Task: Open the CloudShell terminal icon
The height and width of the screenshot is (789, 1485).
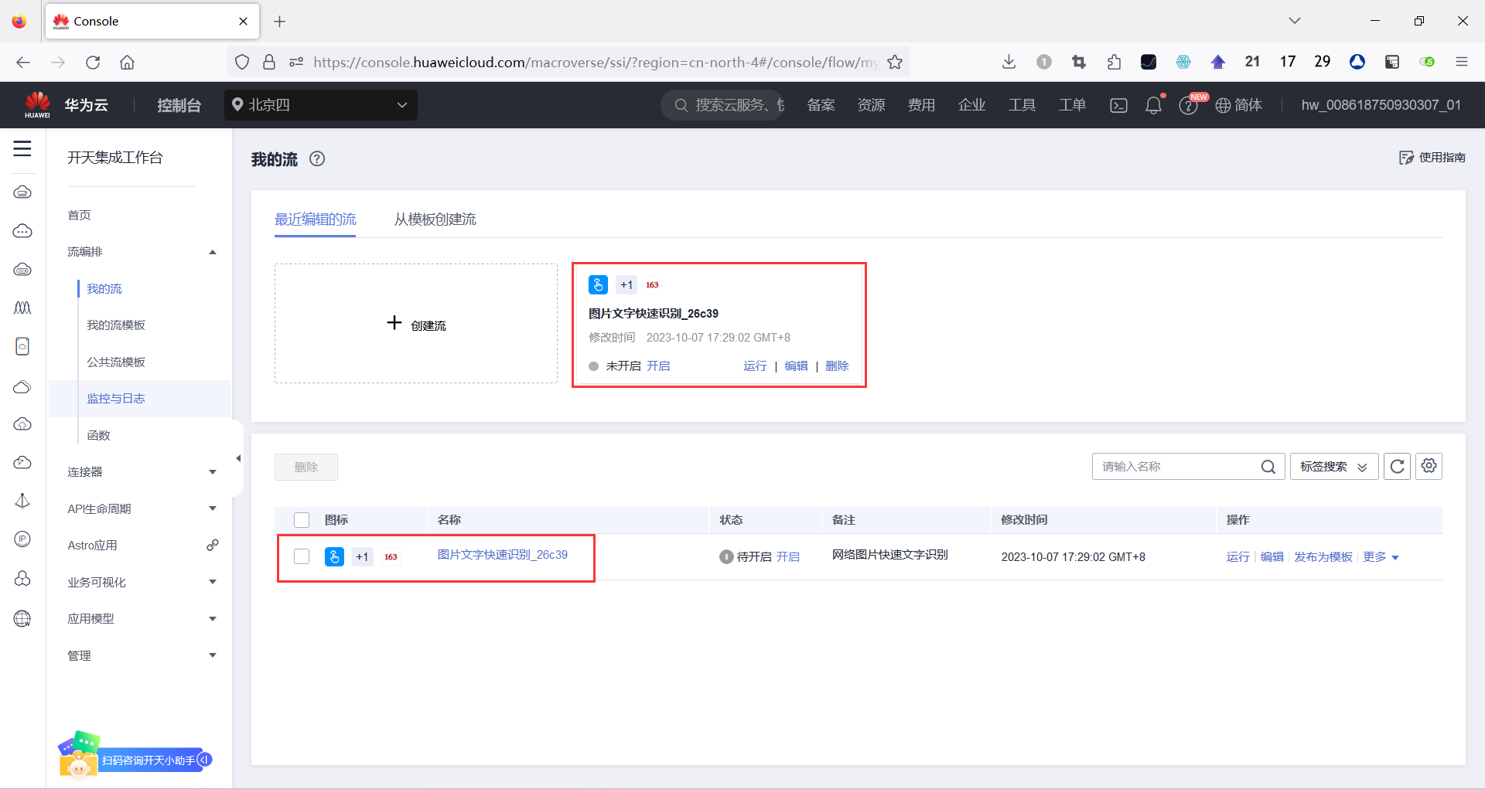Action: click(x=1118, y=105)
